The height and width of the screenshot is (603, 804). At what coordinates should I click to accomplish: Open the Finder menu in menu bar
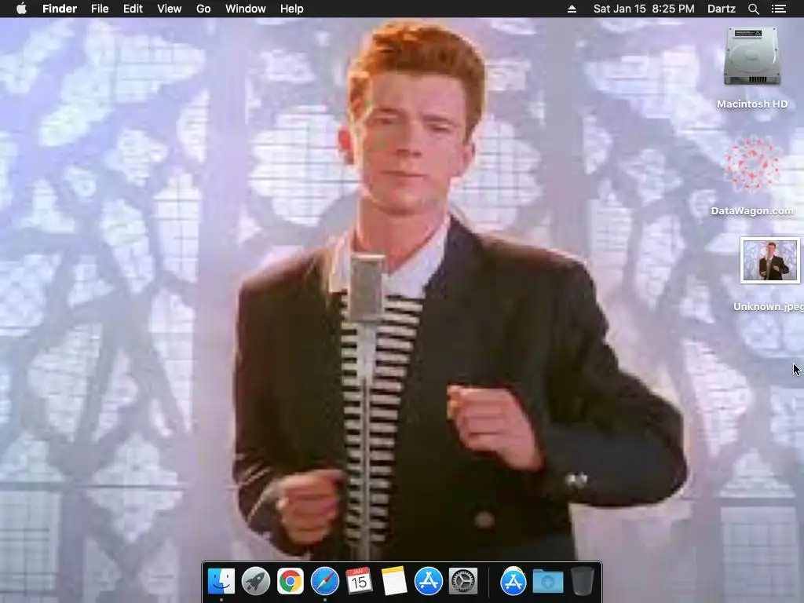click(60, 9)
